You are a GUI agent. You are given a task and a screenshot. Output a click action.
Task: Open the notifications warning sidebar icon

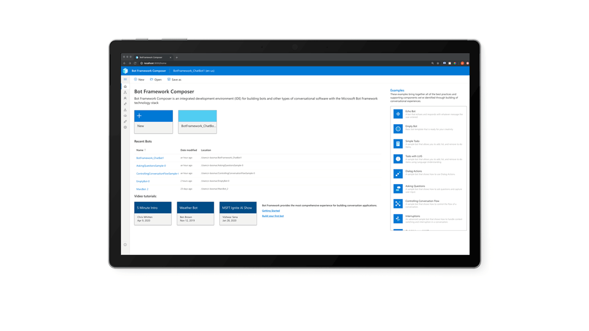[x=125, y=110]
